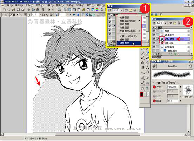
Task: Click the 31 % interval input field
Action: coord(173,101)
